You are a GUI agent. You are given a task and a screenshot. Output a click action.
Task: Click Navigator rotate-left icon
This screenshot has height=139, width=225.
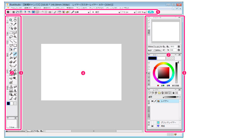pos(164,50)
